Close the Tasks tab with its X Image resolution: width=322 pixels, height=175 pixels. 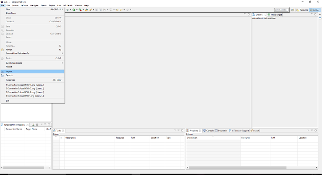coord(63,131)
